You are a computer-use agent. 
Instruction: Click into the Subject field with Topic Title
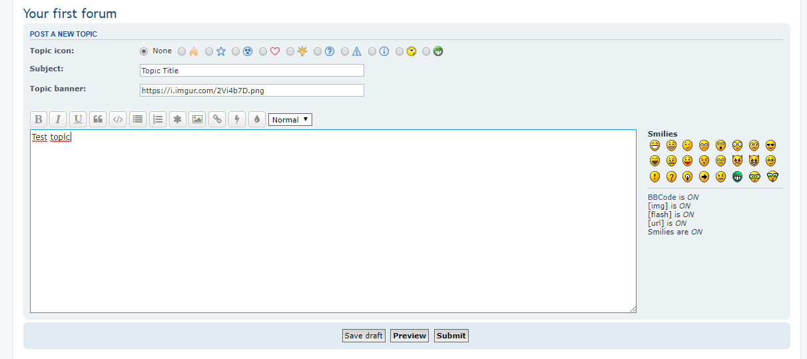pyautogui.click(x=252, y=70)
